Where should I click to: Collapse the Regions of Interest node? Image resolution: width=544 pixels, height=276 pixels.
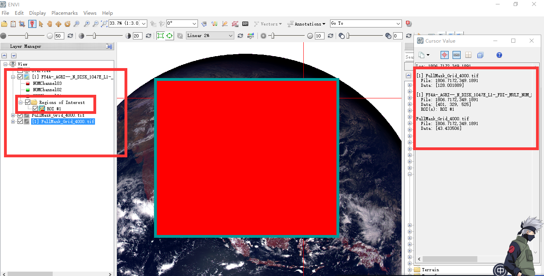pos(21,102)
